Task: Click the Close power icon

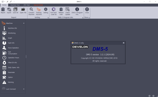Action: click(x=87, y=9)
